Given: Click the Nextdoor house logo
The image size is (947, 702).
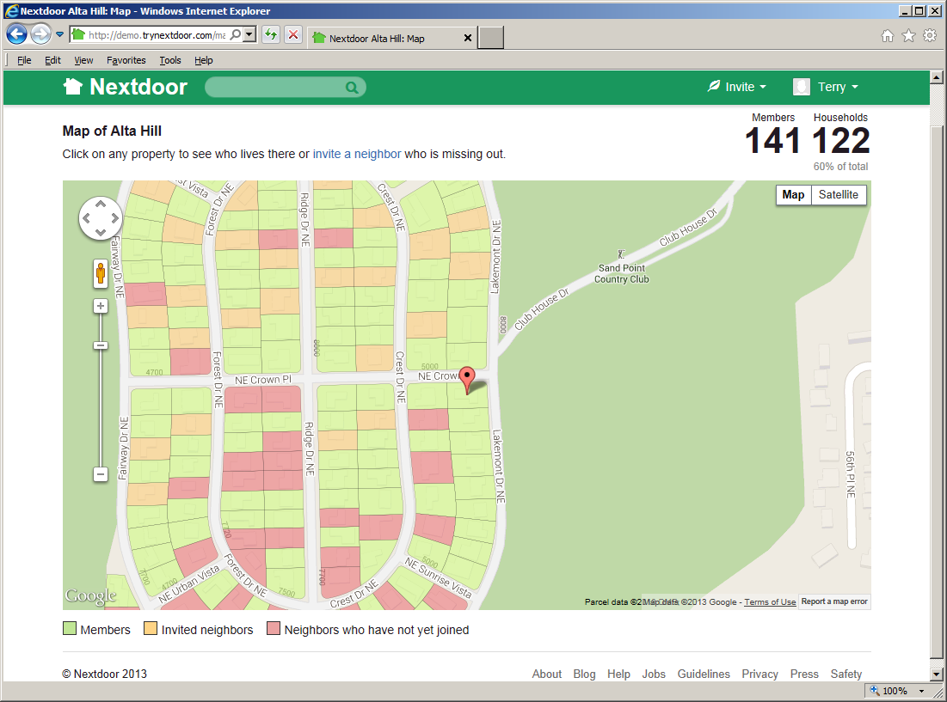Looking at the screenshot, I should tap(72, 86).
